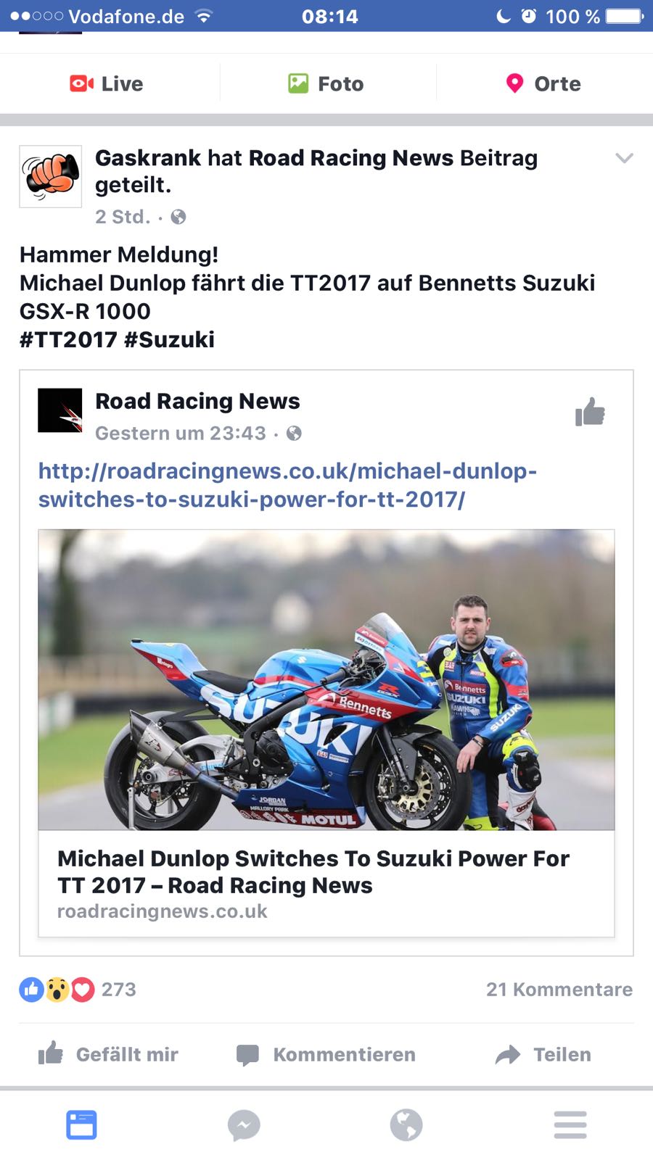Open the Gaskrank fist profile picture

pyautogui.click(x=50, y=177)
